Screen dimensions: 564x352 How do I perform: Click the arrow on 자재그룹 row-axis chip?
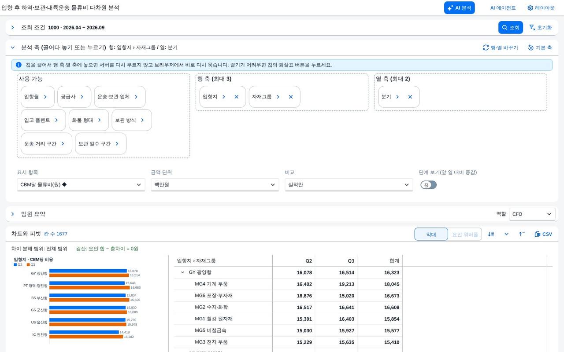(278, 97)
